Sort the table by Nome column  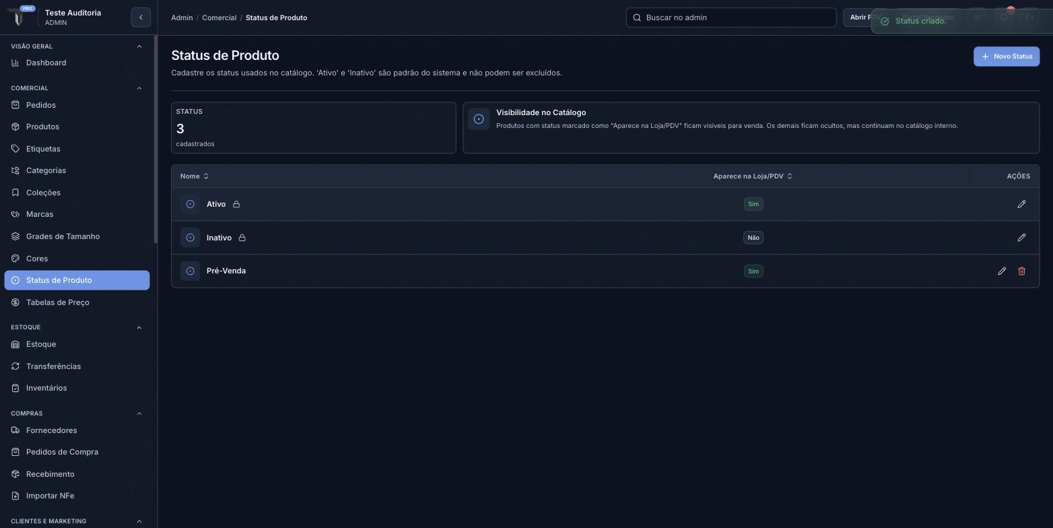[x=195, y=176]
